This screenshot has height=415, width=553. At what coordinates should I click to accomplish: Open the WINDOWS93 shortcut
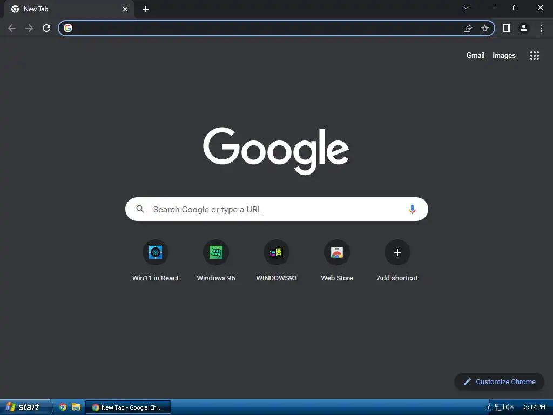point(276,261)
